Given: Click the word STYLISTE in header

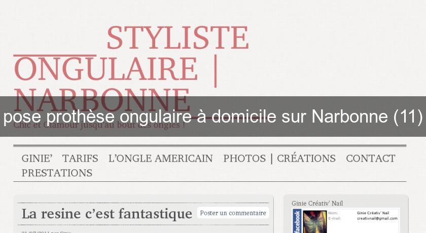Looking at the screenshot, I should pyautogui.click(x=178, y=37).
